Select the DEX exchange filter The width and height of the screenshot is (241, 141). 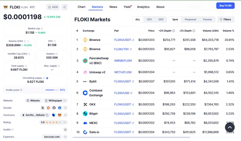161,19
